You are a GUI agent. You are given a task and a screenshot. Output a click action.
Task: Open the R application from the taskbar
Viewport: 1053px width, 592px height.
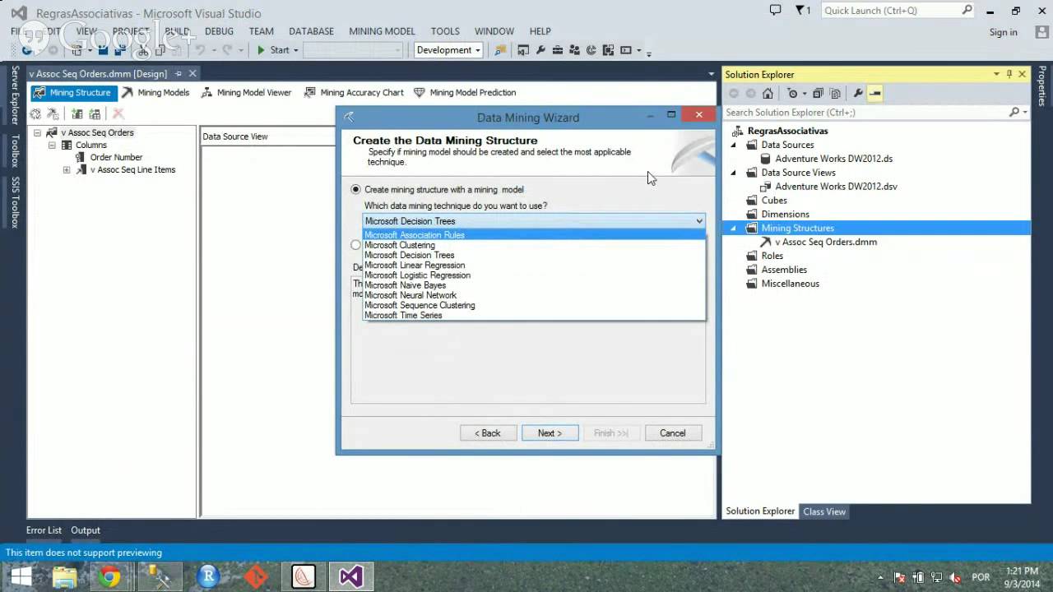click(x=208, y=577)
